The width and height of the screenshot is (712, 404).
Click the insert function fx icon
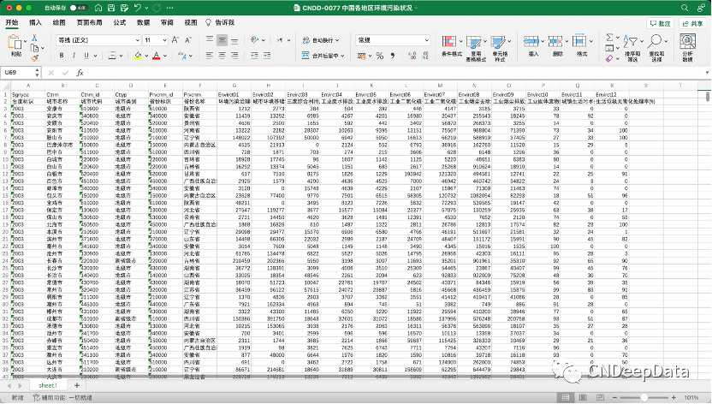(80, 73)
